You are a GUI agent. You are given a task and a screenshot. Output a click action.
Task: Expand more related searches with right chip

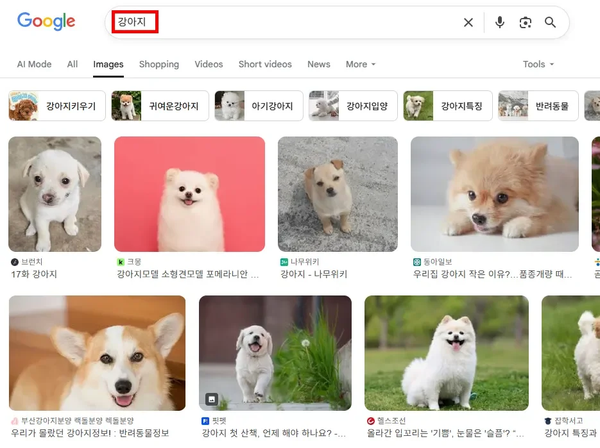pos(594,105)
